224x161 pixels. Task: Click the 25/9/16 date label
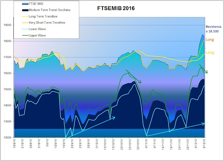pyautogui.click(x=81, y=144)
